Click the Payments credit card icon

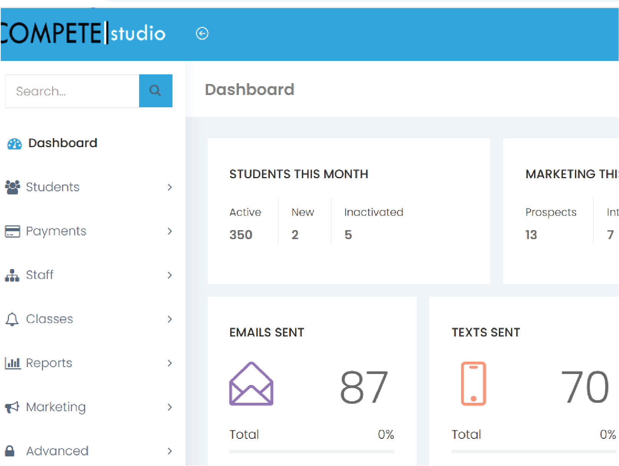(x=12, y=231)
